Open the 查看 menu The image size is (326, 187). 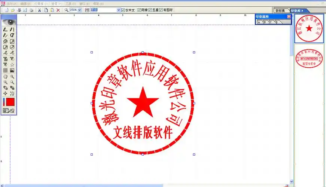pyautogui.click(x=57, y=4)
